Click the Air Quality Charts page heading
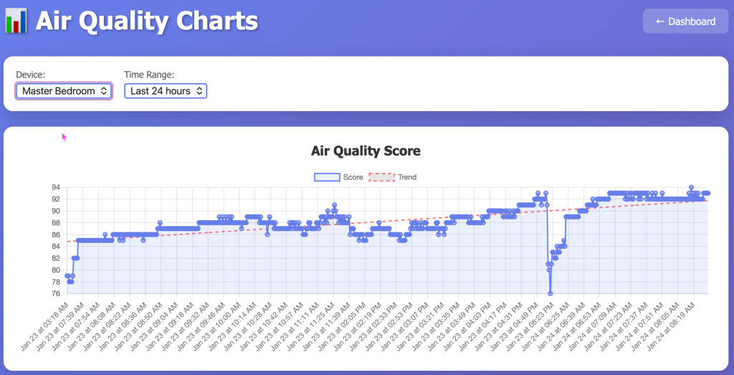This screenshot has width=734, height=375. pos(147,21)
